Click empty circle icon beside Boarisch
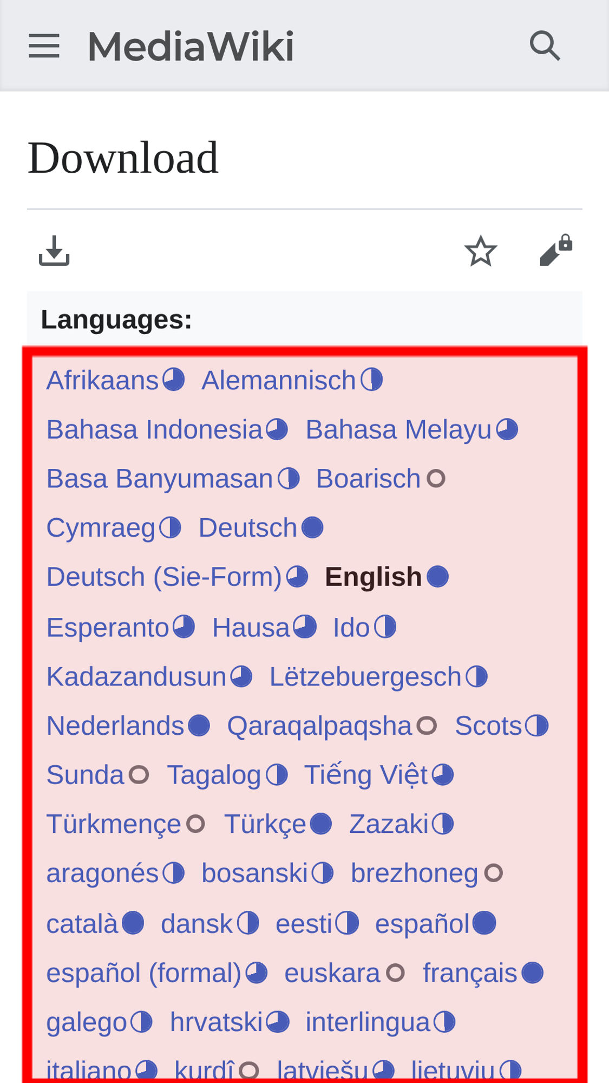Viewport: 609px width, 1083px height. pyautogui.click(x=436, y=479)
